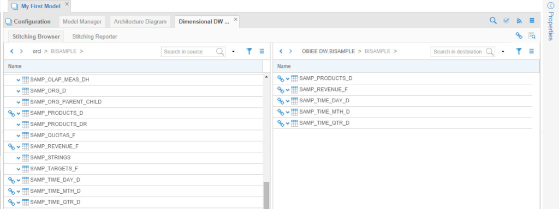Open the source search options dropdown arrow
The image size is (559, 209).
tap(233, 52)
